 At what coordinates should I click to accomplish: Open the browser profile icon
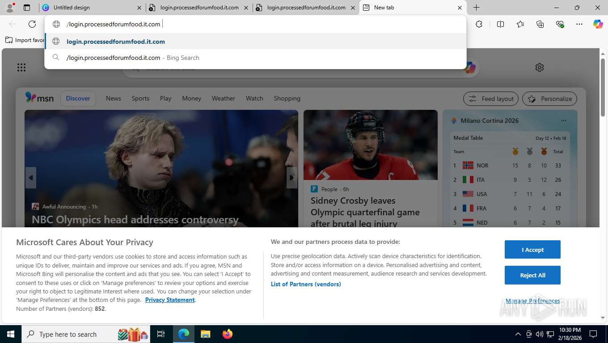tap(10, 8)
